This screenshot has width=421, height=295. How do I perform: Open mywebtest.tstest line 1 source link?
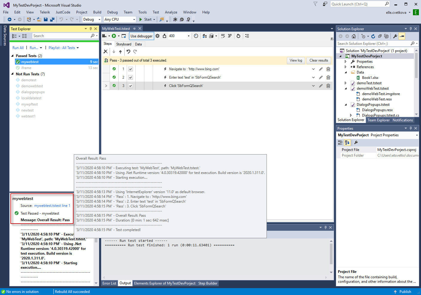coord(52,206)
